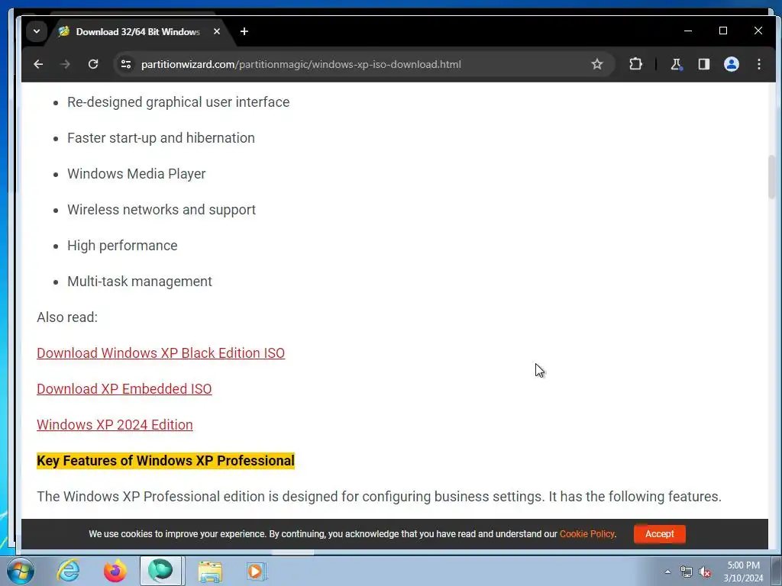Open the clock showing 5:00 PM
This screenshot has width=782, height=586.
pyautogui.click(x=743, y=572)
